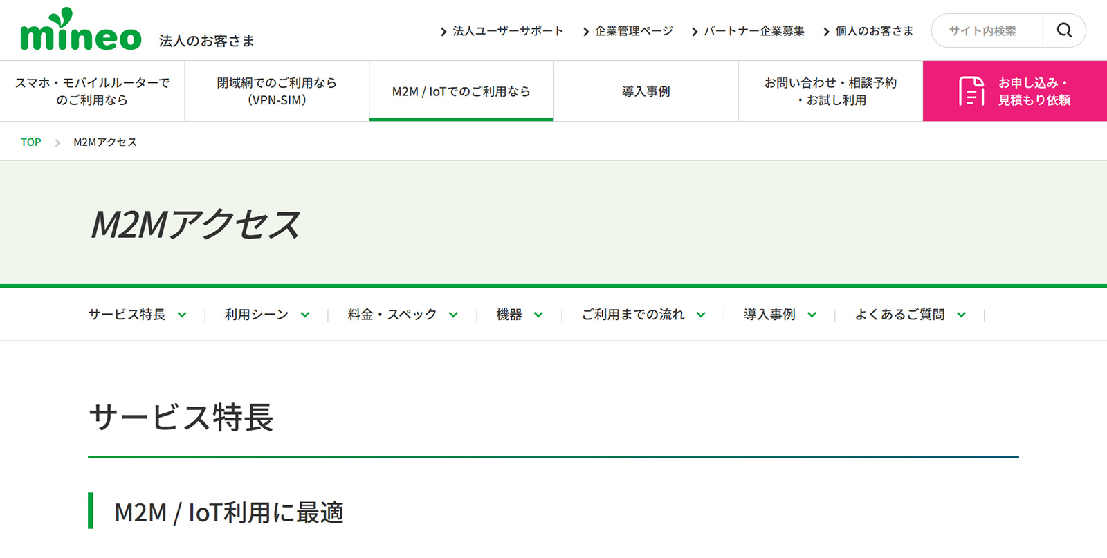Click the search magnifier icon

[1064, 30]
